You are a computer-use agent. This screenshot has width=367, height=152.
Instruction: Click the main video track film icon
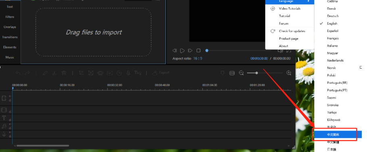tap(4, 98)
